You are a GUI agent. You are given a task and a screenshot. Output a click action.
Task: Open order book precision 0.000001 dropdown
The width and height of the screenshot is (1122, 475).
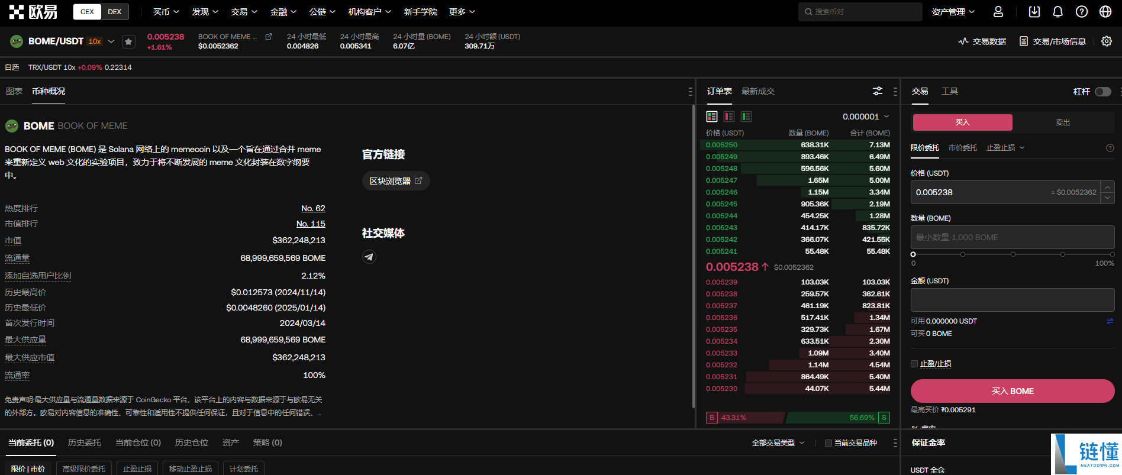click(866, 117)
